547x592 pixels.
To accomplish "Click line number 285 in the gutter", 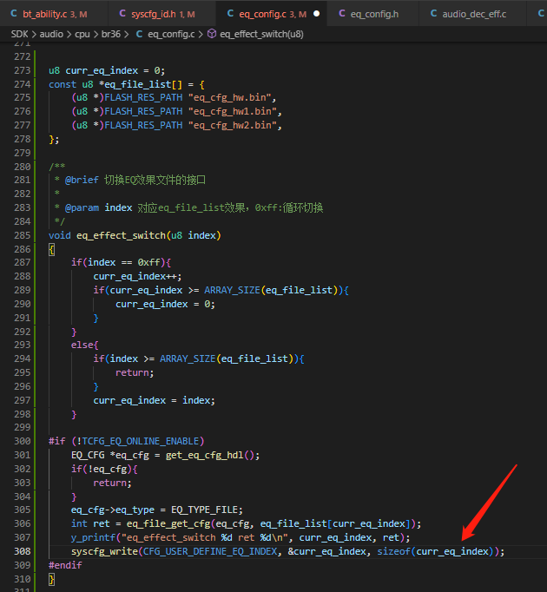I will click(23, 235).
